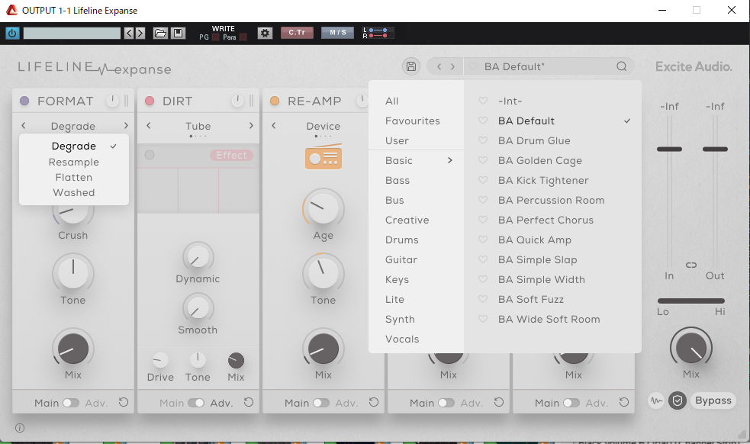The image size is (750, 444).
Task: Load next Lifeline preset chevron
Action: (452, 66)
